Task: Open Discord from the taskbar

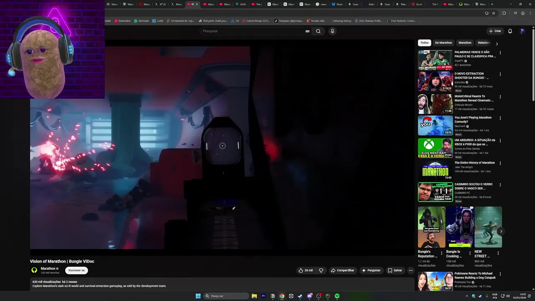Action: click(309, 296)
